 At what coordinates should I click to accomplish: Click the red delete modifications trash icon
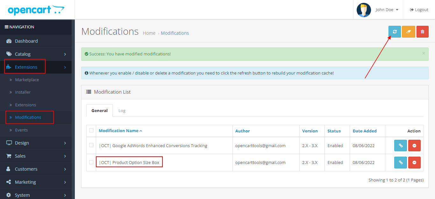(423, 32)
